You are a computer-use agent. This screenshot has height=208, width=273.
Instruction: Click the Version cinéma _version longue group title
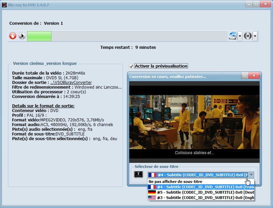(x=45, y=63)
